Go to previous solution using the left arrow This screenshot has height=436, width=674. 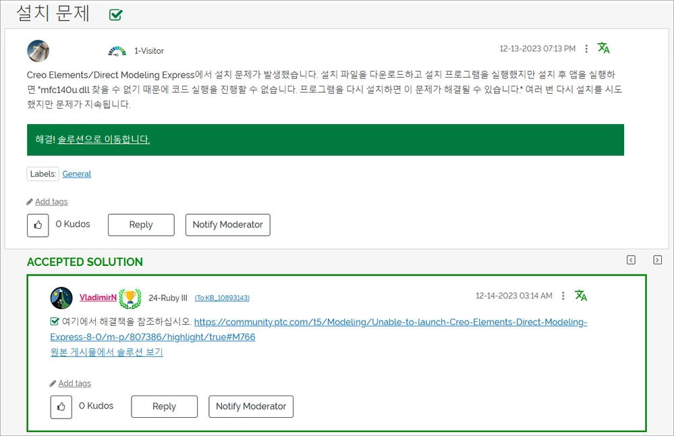coord(631,260)
